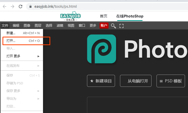Go to the 首页 tab

[103, 16]
